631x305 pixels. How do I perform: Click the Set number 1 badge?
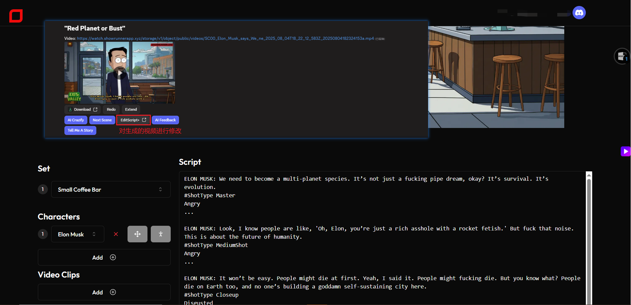43,189
